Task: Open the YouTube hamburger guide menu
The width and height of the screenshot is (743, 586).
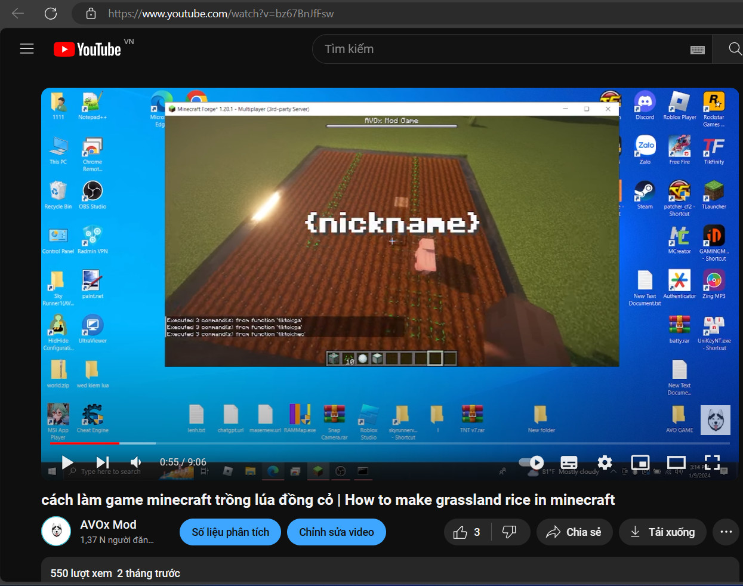Action: tap(27, 49)
